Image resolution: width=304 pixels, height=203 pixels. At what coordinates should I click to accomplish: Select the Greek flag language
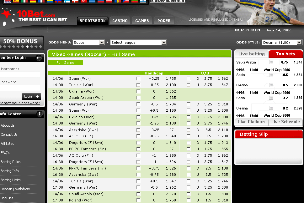tap(92, 1)
